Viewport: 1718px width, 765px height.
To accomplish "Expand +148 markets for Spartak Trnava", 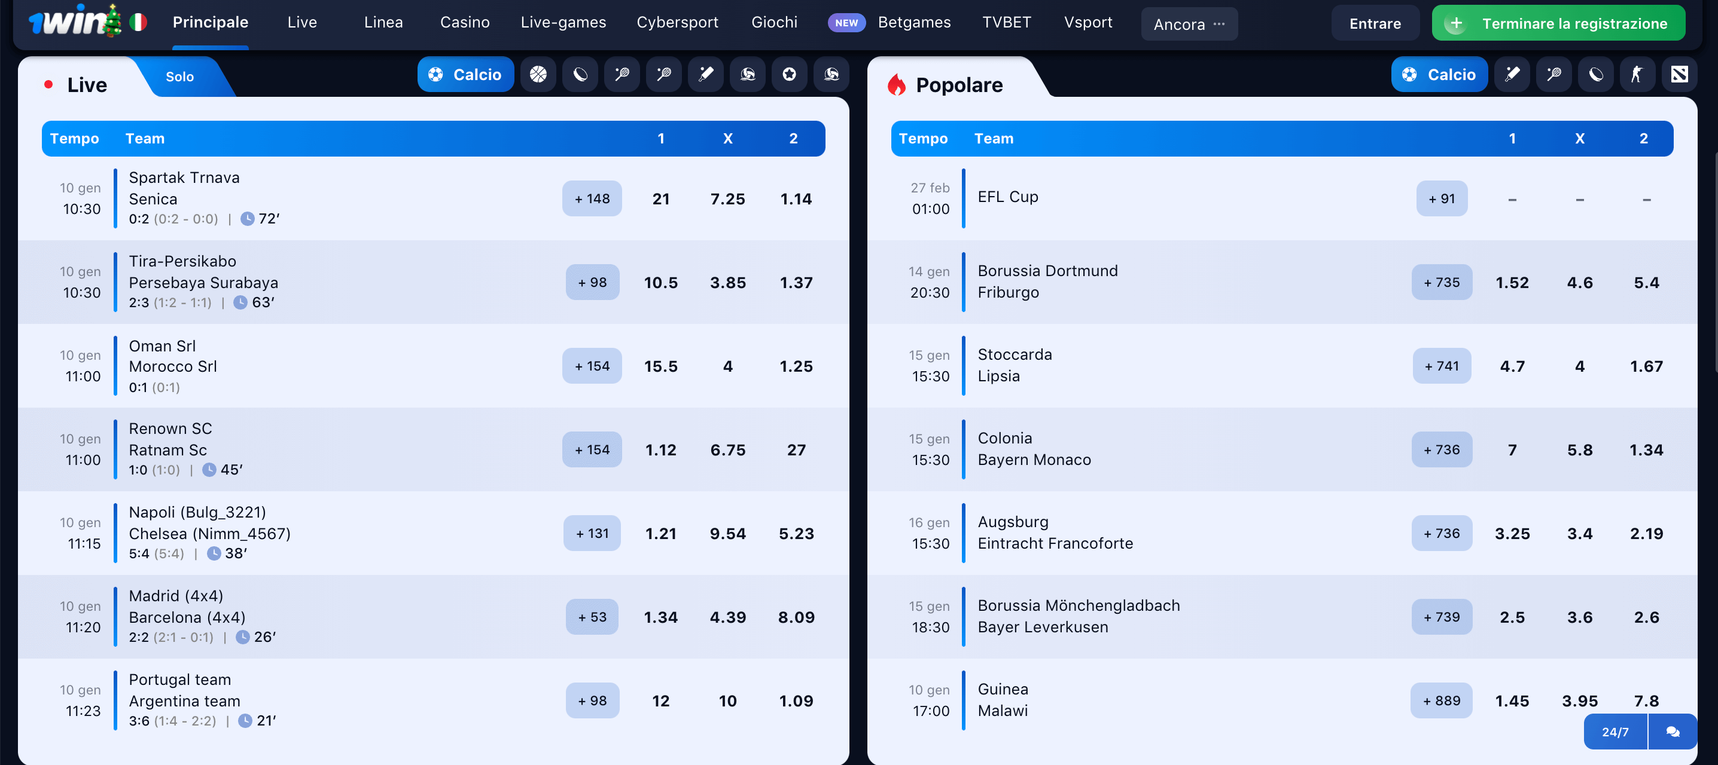I will 592,198.
